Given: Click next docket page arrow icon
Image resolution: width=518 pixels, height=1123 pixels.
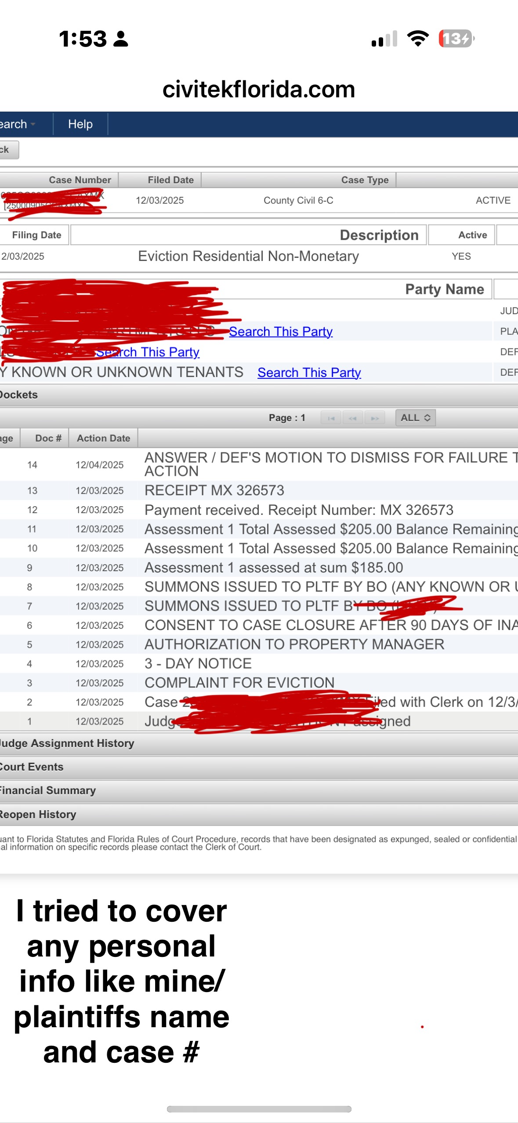Looking at the screenshot, I should [374, 418].
